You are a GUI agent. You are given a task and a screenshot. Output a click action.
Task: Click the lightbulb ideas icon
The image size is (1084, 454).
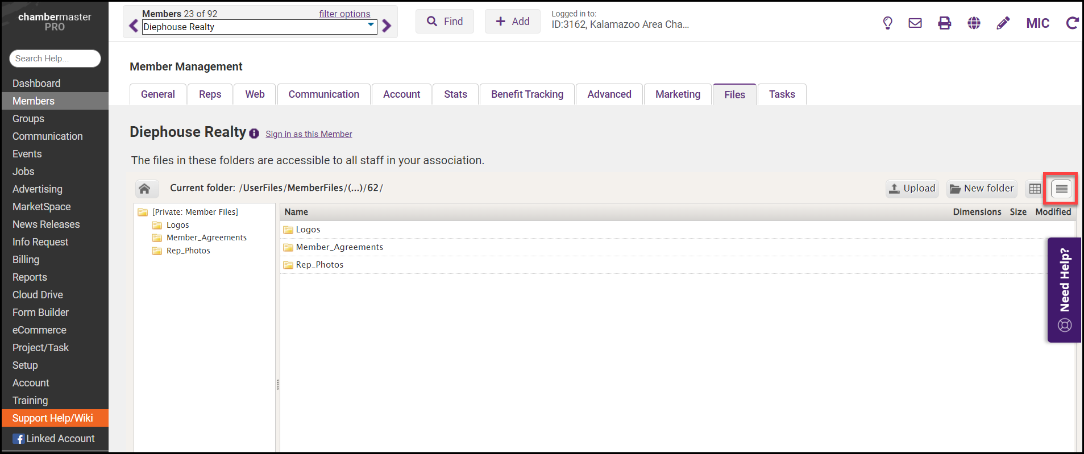(x=887, y=23)
